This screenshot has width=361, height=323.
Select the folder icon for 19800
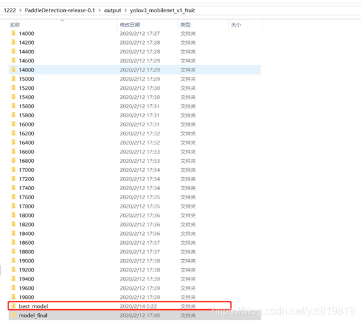tap(14, 297)
